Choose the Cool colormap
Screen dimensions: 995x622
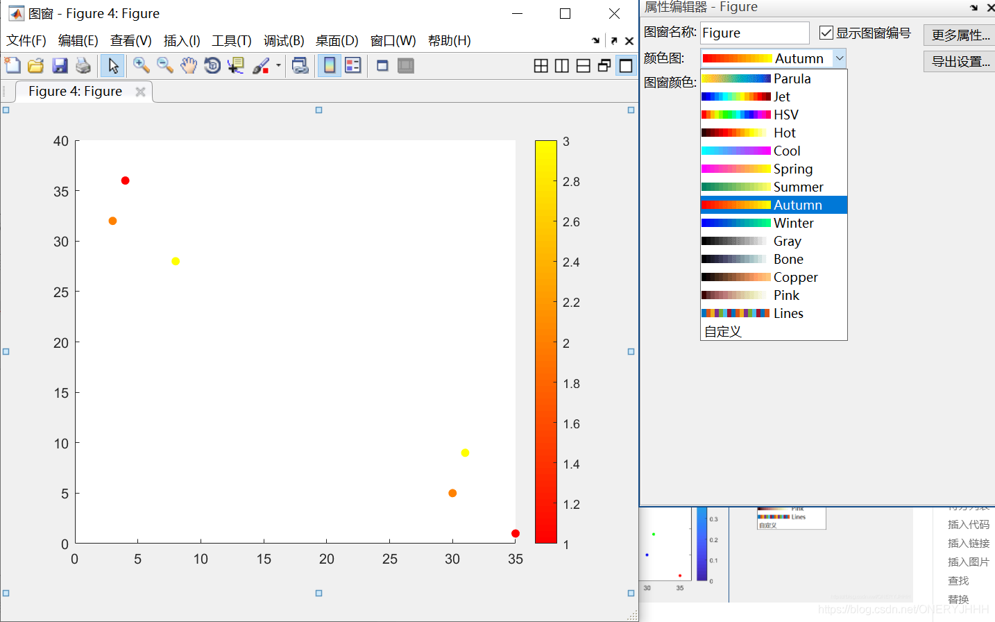pyautogui.click(x=774, y=151)
